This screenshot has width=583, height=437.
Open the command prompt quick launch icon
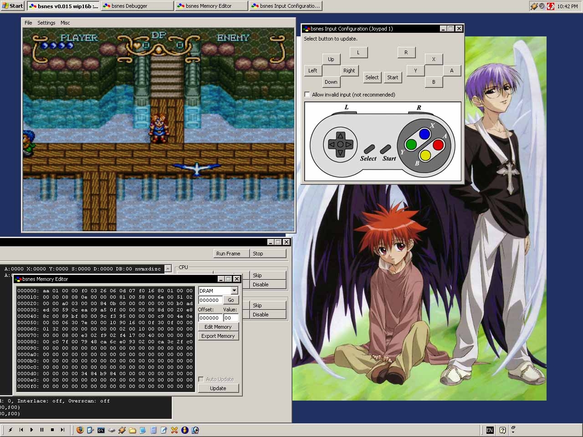101,430
